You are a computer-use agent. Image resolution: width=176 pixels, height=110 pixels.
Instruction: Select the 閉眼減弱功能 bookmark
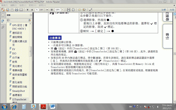20,87
